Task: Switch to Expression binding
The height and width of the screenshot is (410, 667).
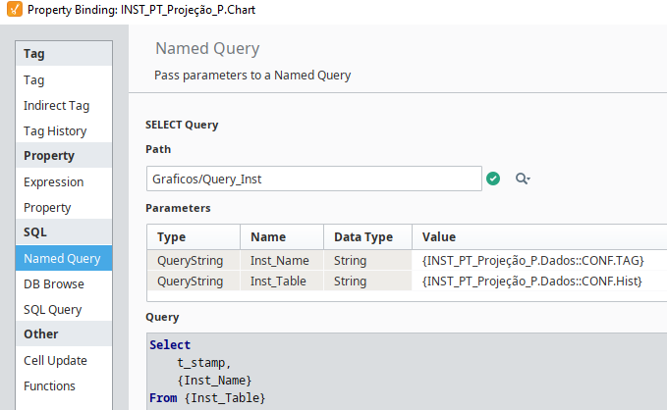Action: [x=53, y=181]
